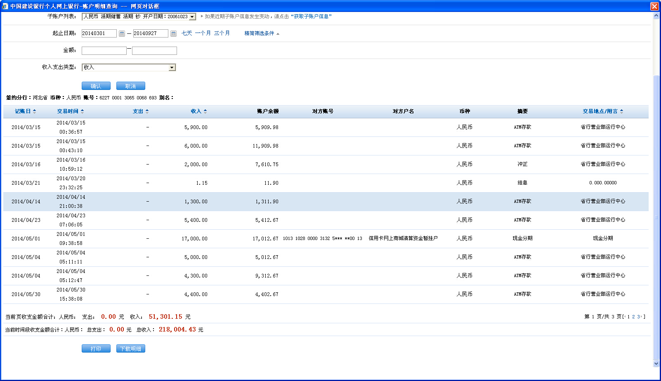Click the vertical scrollbar down arrow
Image resolution: width=661 pixels, height=381 pixels.
click(656, 363)
